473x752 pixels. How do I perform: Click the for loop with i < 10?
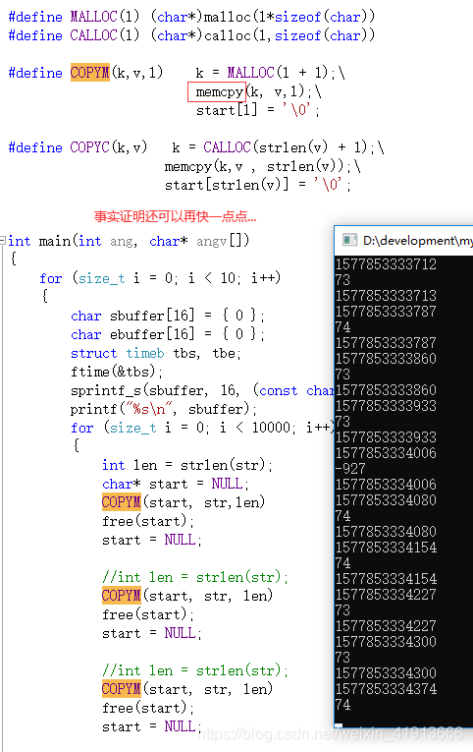click(160, 278)
